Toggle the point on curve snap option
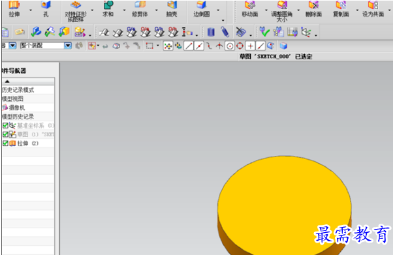 pos(261,46)
